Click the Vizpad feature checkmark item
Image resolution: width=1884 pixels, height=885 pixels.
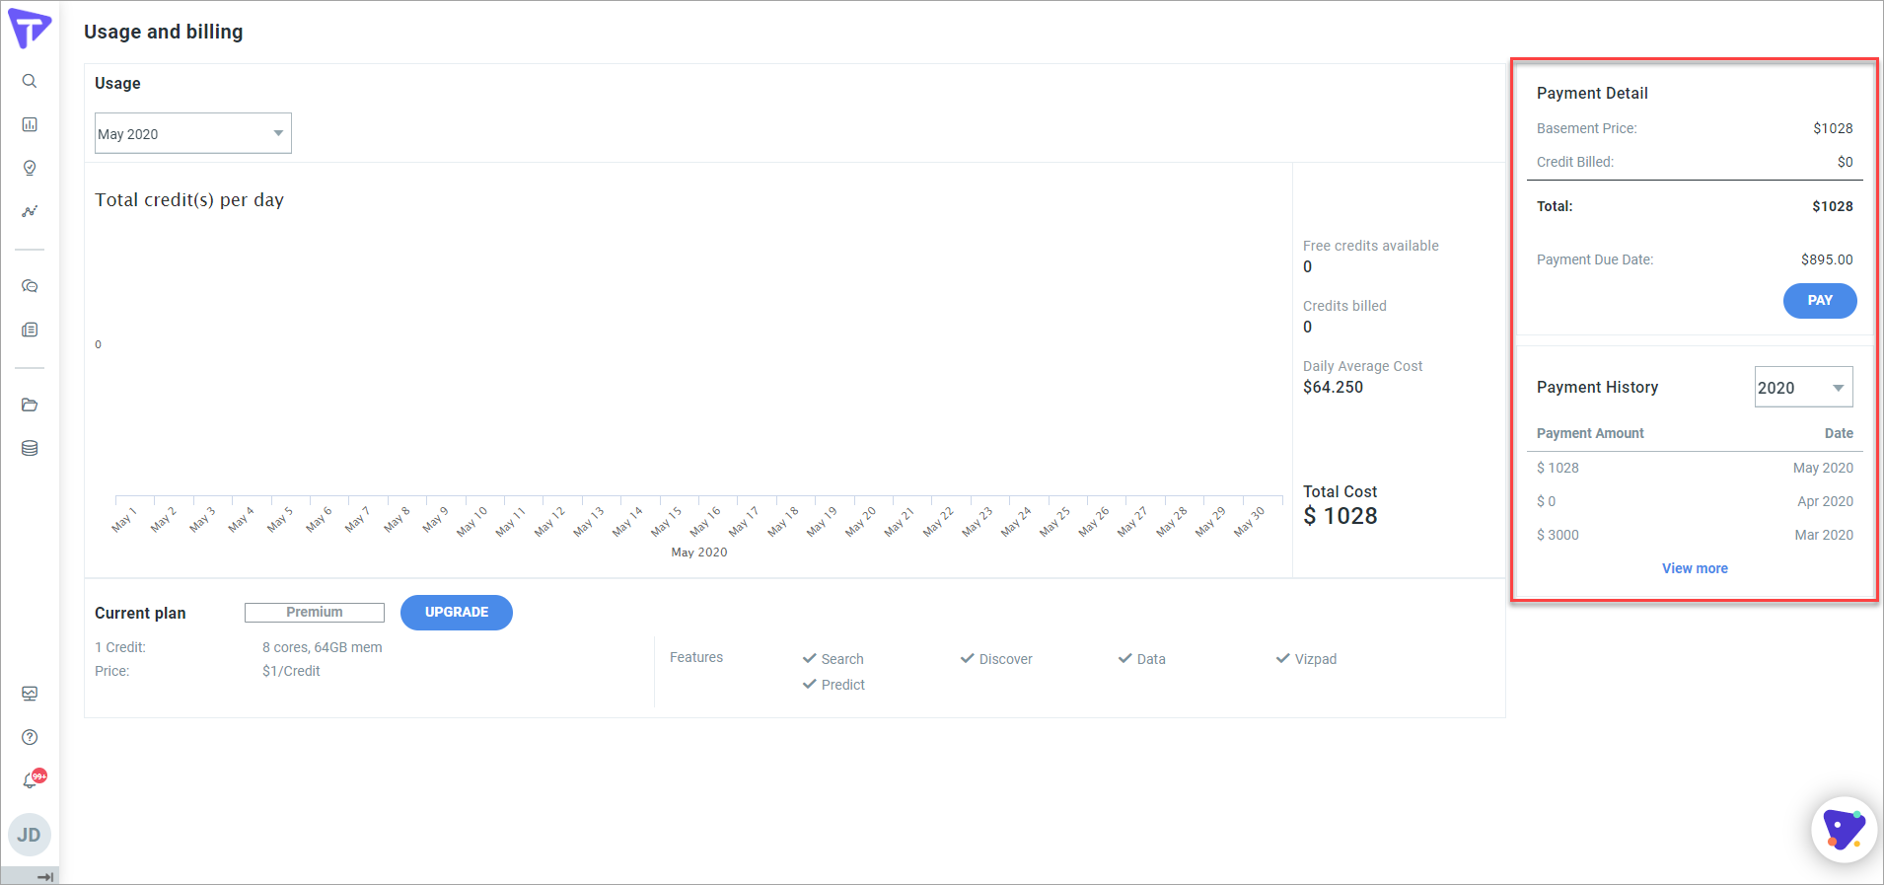[x=1307, y=659]
